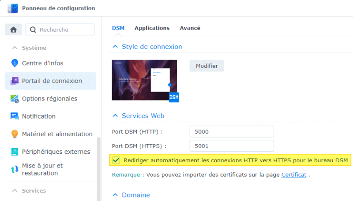Click the Périphériques externes icon
Viewport: 353px width, 201px height.
click(x=15, y=152)
